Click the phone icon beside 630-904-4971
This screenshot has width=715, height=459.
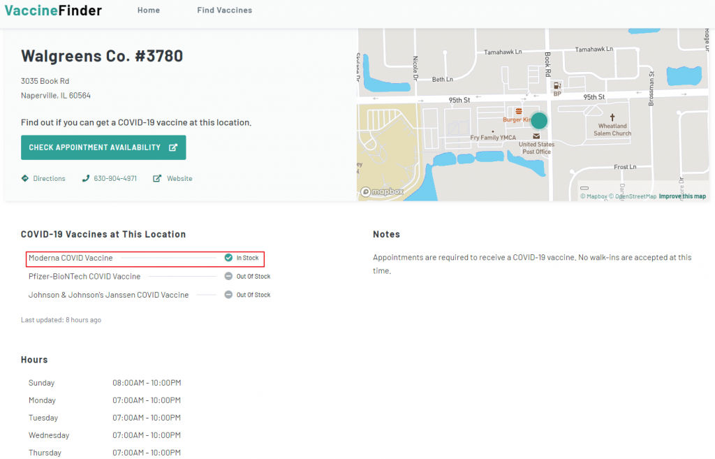[86, 178]
